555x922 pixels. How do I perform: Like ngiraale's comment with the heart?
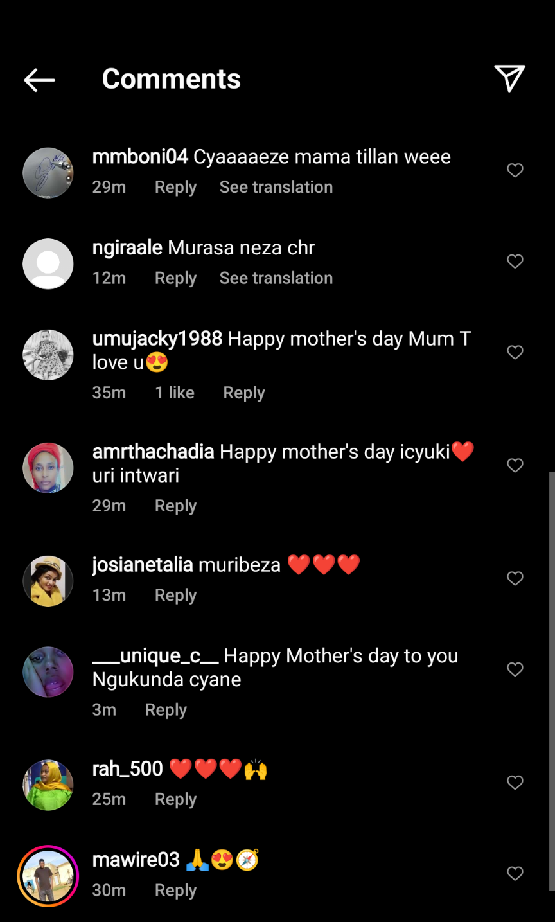pos(515,262)
